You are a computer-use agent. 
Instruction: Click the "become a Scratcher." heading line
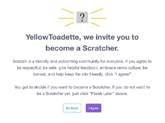coord(82,48)
